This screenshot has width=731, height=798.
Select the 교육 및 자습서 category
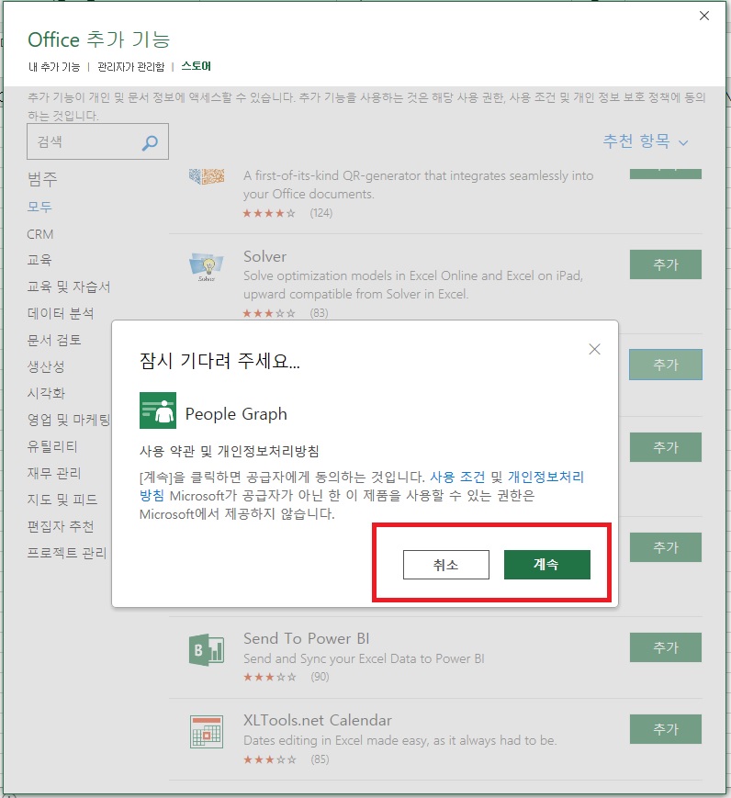click(x=69, y=287)
